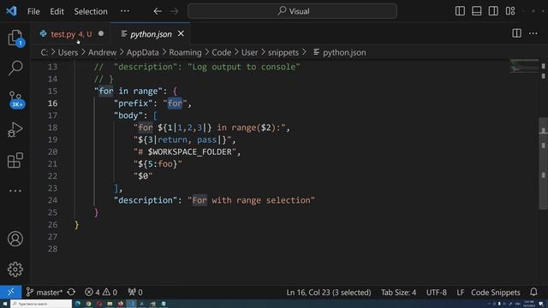Open the Customize Layout icon

(x=510, y=11)
